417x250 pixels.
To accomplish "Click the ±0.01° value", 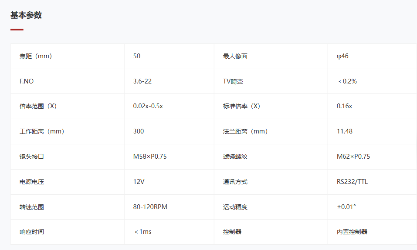I will tap(346, 207).
